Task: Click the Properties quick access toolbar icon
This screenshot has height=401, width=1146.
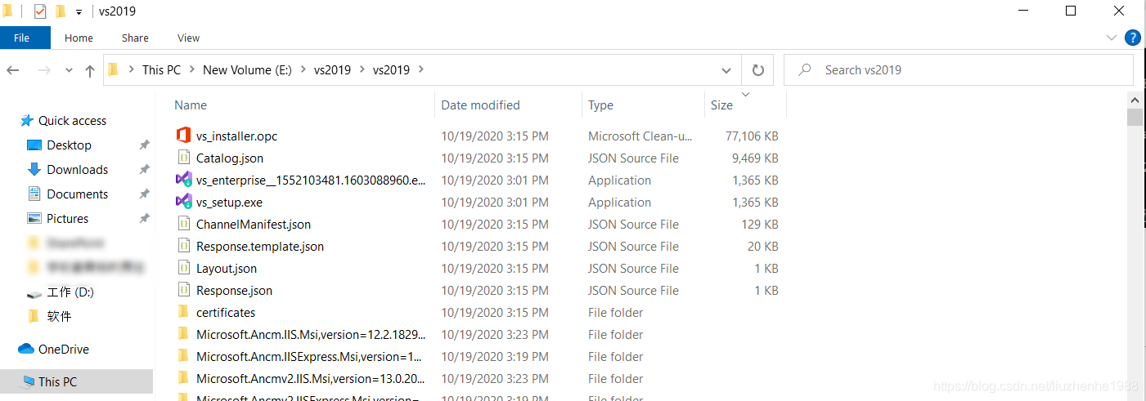Action: [x=40, y=11]
